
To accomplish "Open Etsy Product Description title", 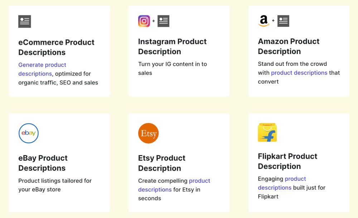I will (162, 163).
